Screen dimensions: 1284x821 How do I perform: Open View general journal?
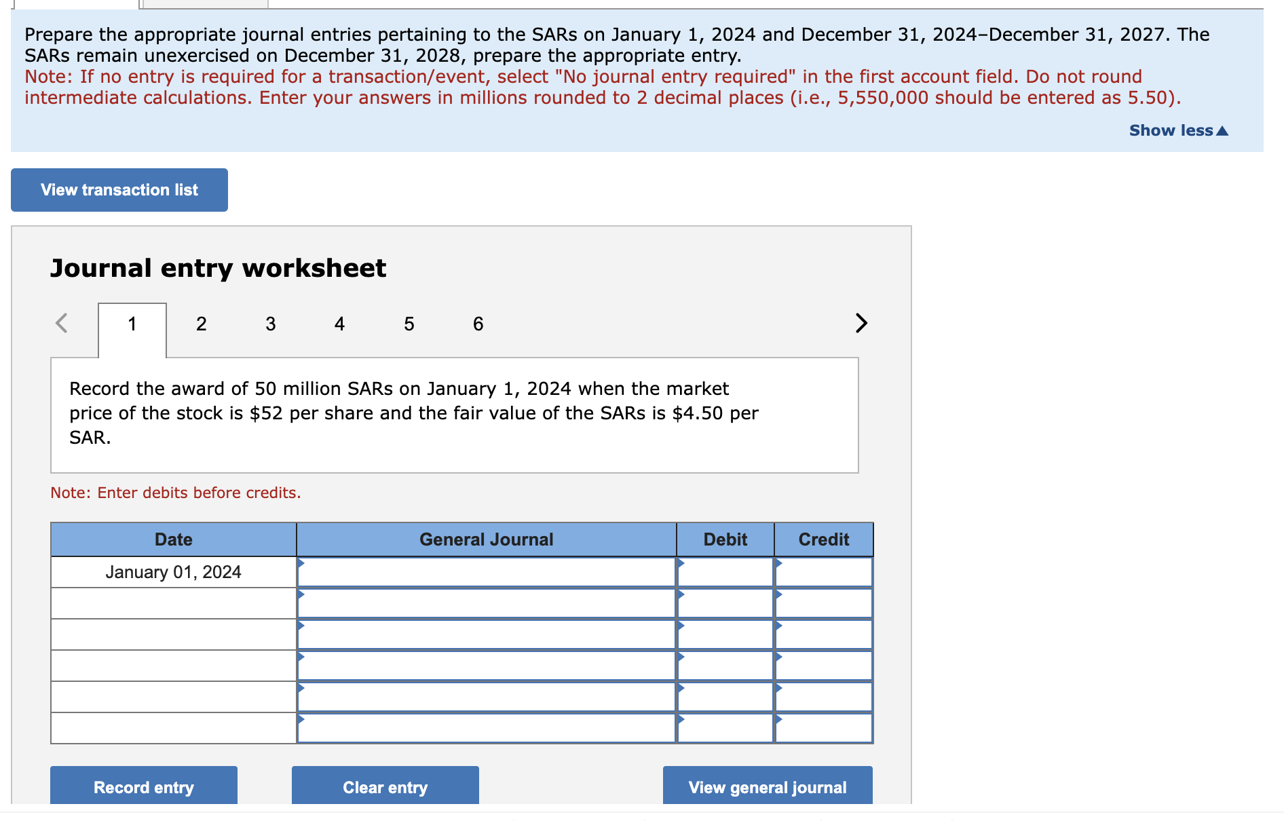(768, 786)
